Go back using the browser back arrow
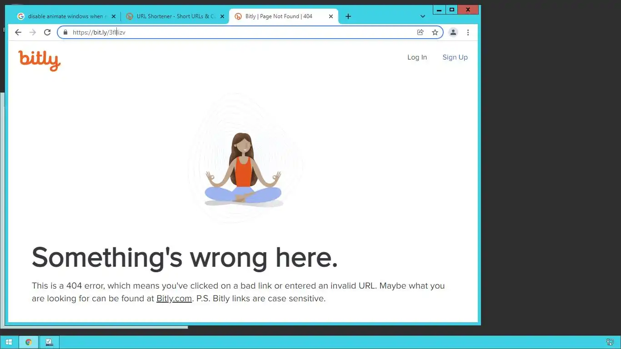 click(18, 32)
